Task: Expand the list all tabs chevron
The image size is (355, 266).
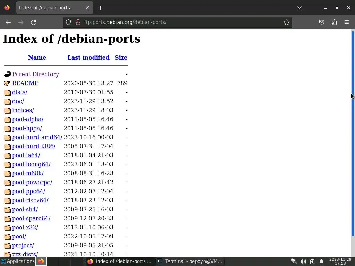Action: 300,8
